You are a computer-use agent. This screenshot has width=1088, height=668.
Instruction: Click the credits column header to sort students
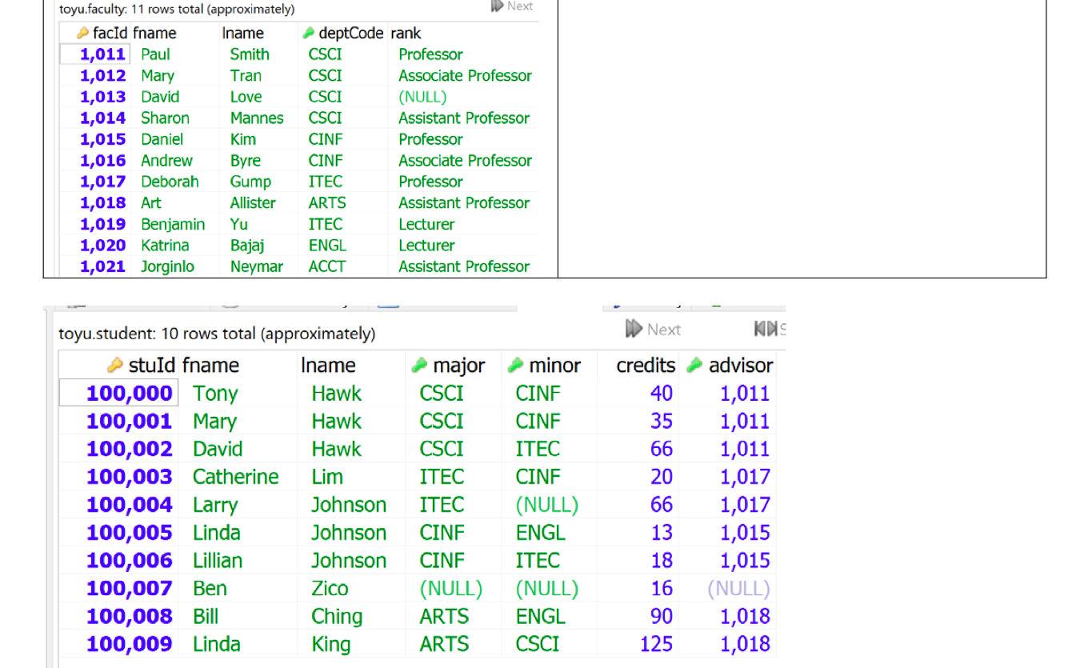[644, 366]
